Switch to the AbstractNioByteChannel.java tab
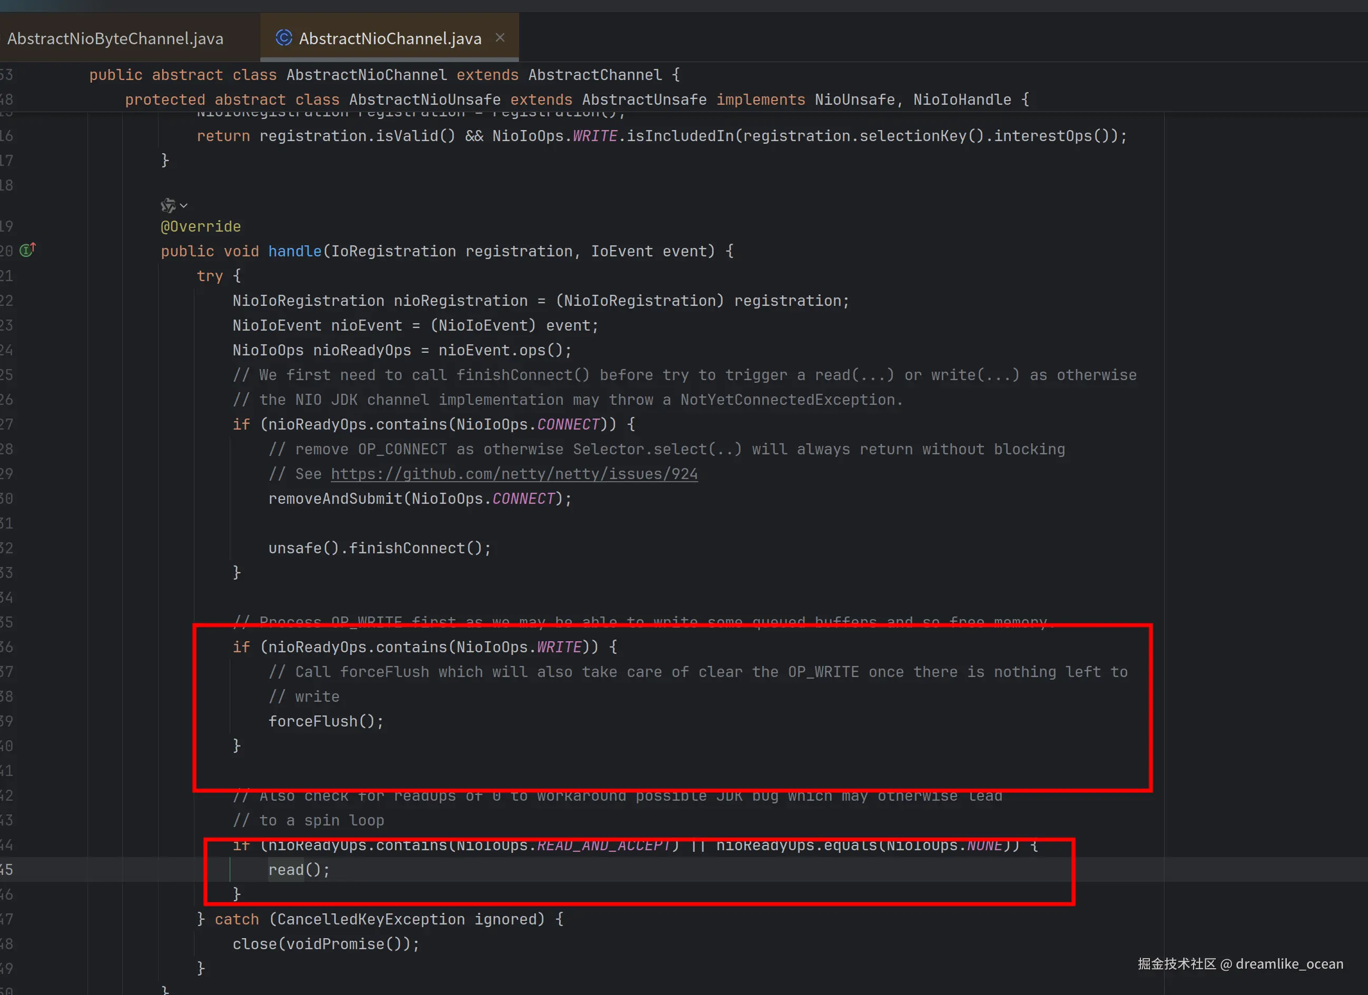Image resolution: width=1368 pixels, height=995 pixels. [115, 38]
